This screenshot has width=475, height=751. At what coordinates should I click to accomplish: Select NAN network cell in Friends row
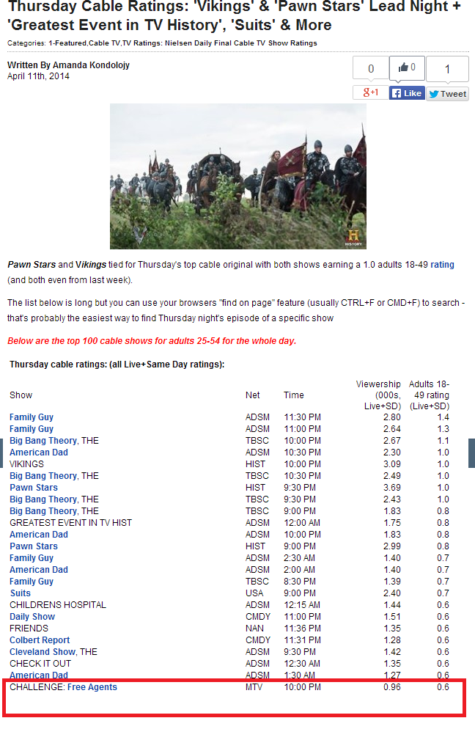coord(255,629)
